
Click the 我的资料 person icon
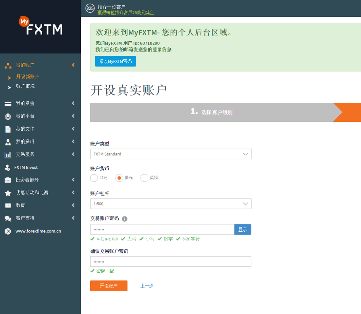[8, 142]
